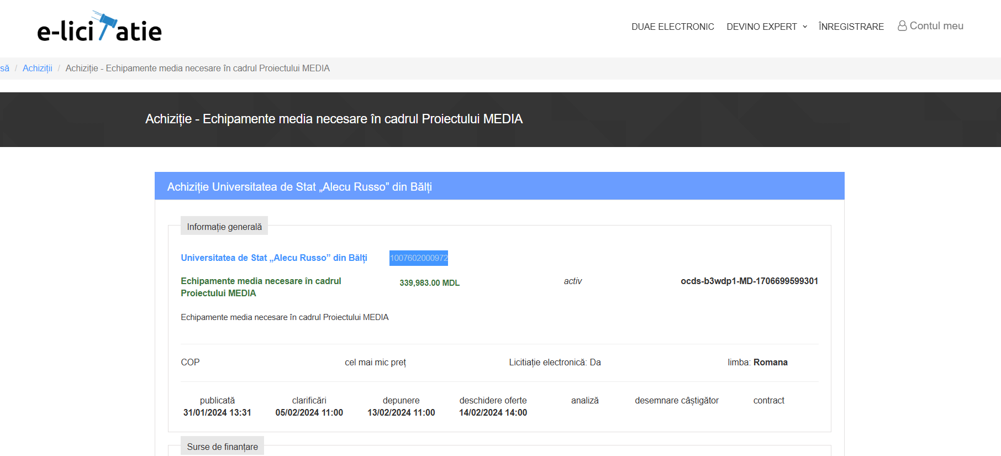The height and width of the screenshot is (456, 1001).
Task: Select the Informație generală section tab
Action: coord(224,227)
